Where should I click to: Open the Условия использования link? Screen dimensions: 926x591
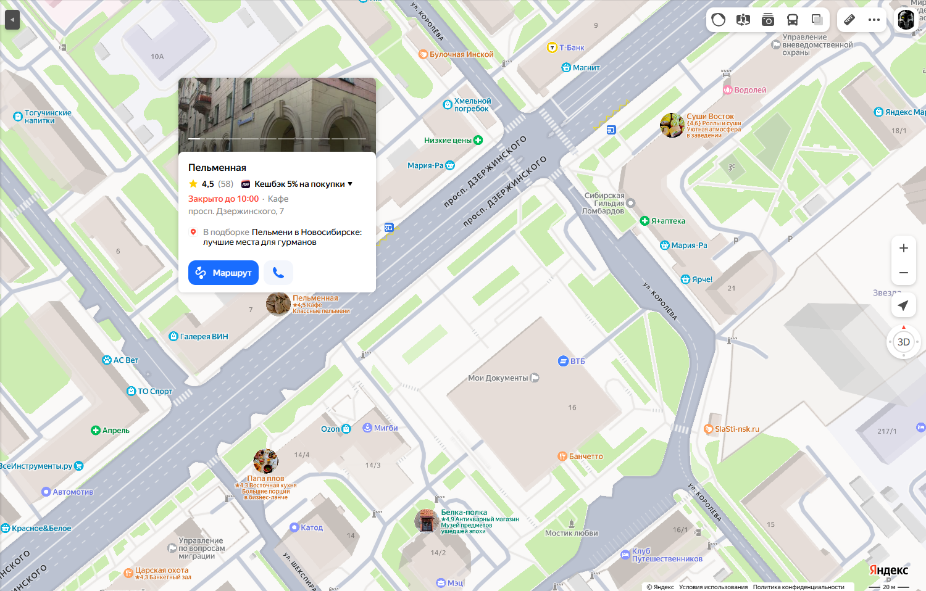coord(713,587)
